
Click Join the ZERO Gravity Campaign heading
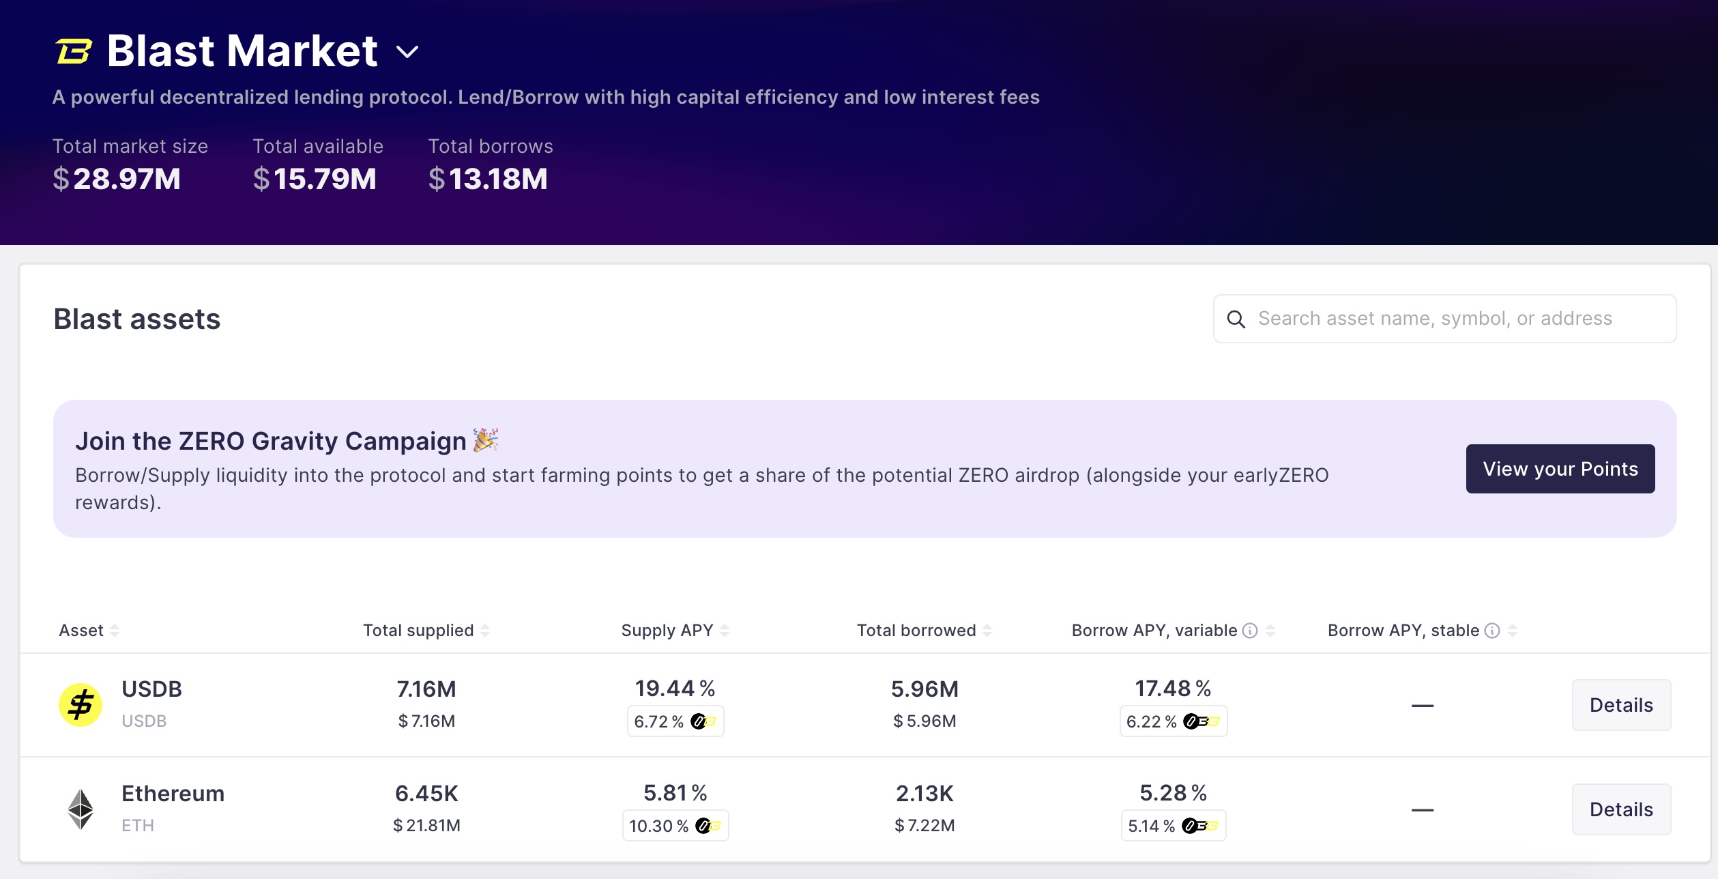pos(271,441)
